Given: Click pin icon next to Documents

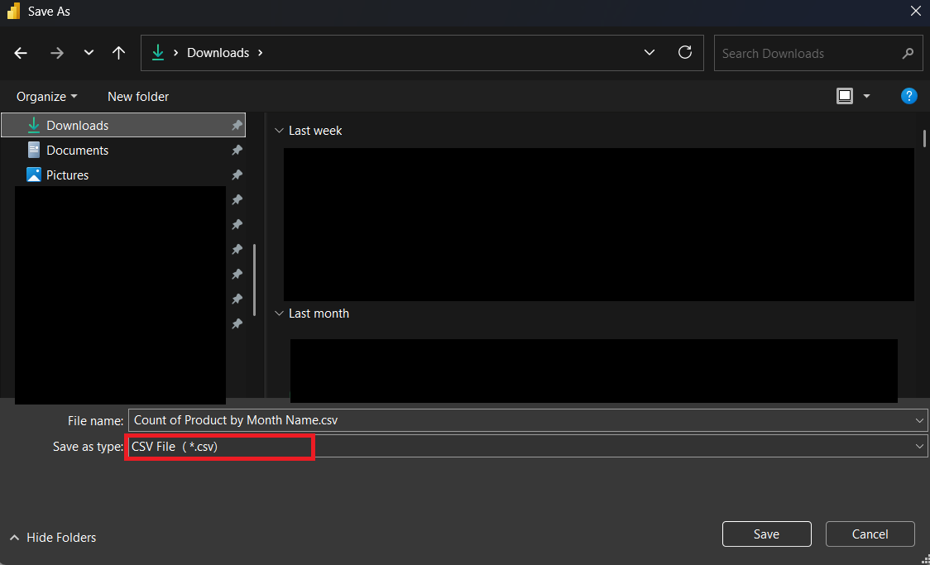Looking at the screenshot, I should click(x=237, y=150).
